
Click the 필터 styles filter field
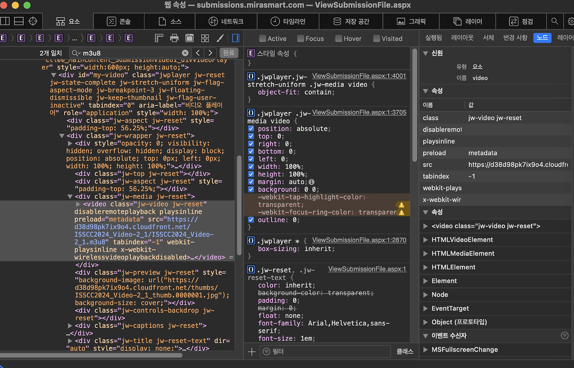(x=325, y=351)
